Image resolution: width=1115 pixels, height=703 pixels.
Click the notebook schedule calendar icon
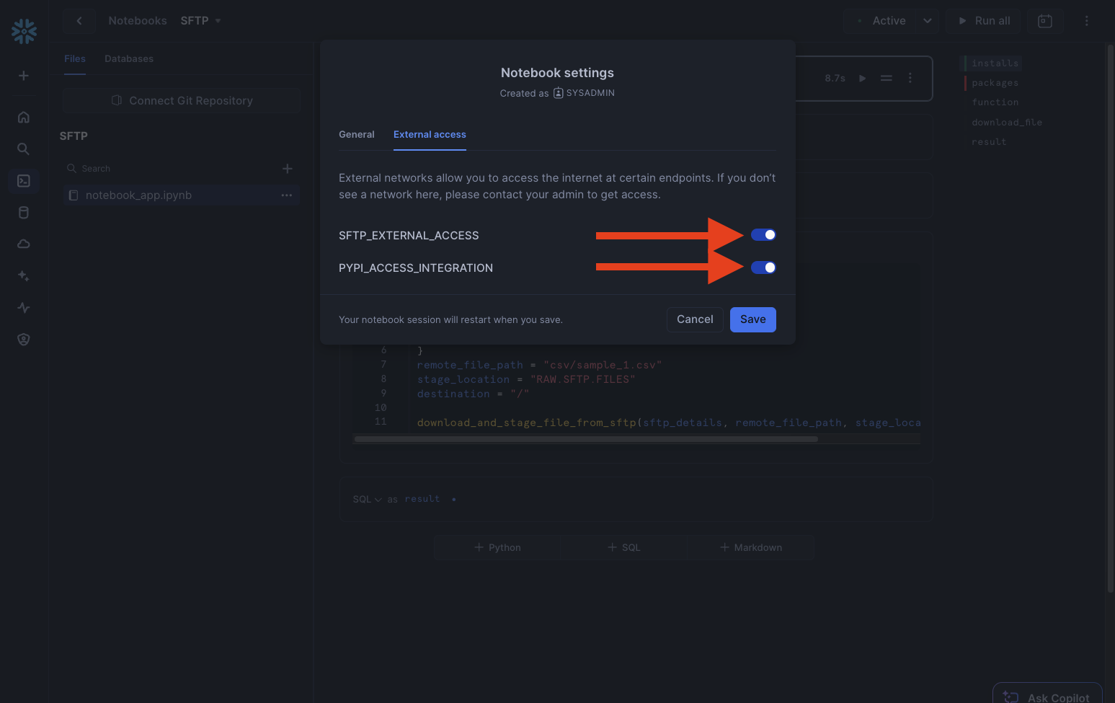[x=1044, y=21]
